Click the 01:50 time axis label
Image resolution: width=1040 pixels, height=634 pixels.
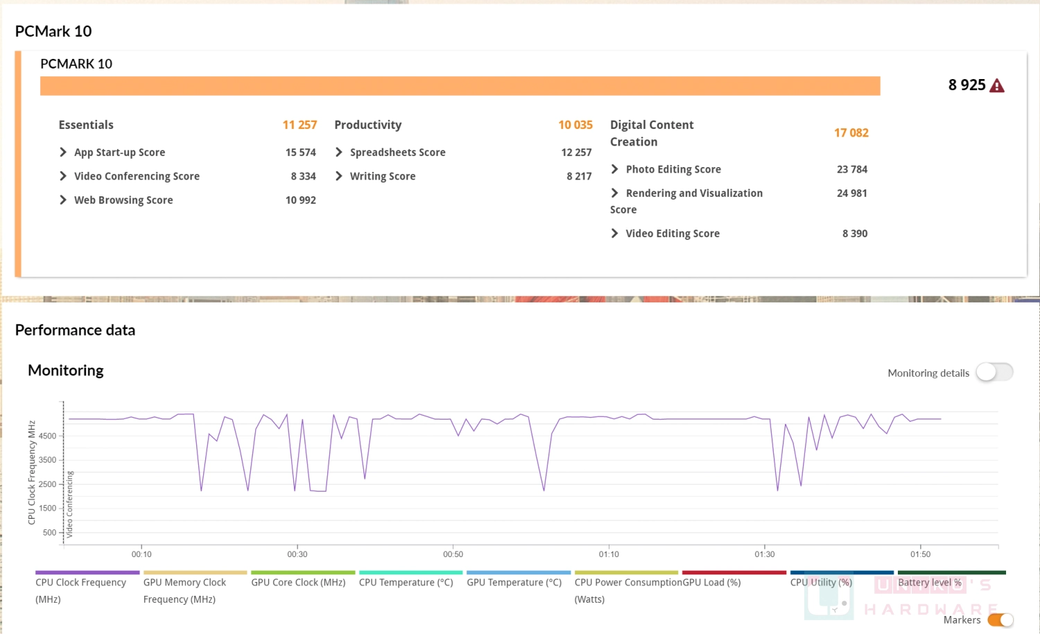tap(921, 554)
